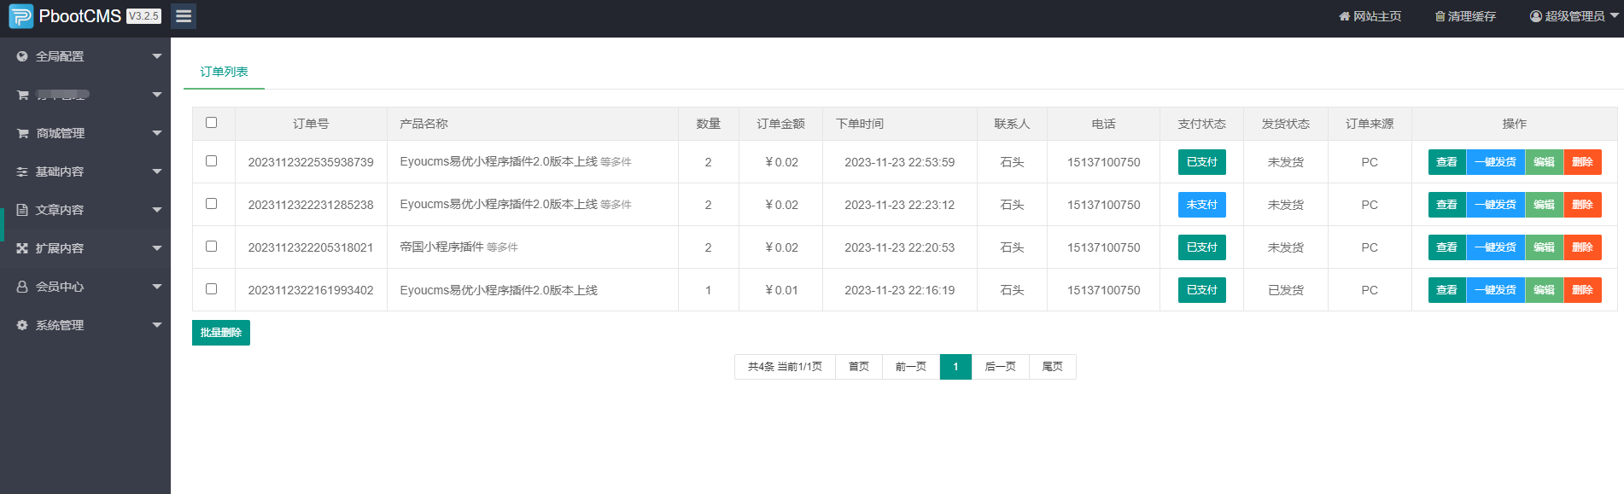
Task: Open the 超级管理员 dropdown
Action: tap(1574, 16)
